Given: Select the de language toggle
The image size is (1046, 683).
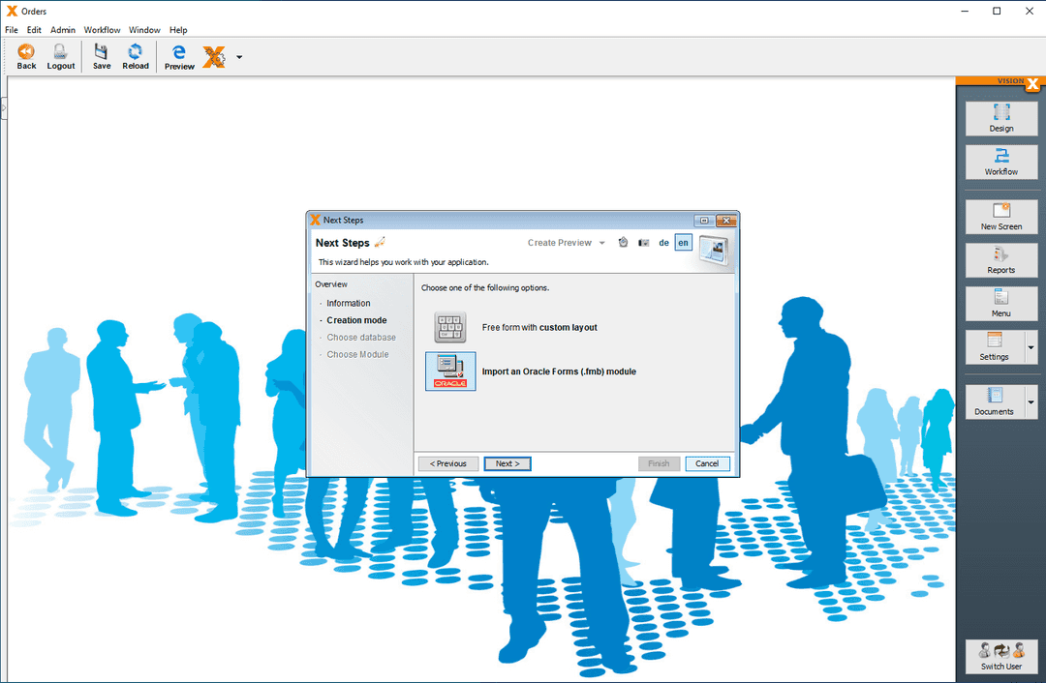Looking at the screenshot, I should point(664,243).
